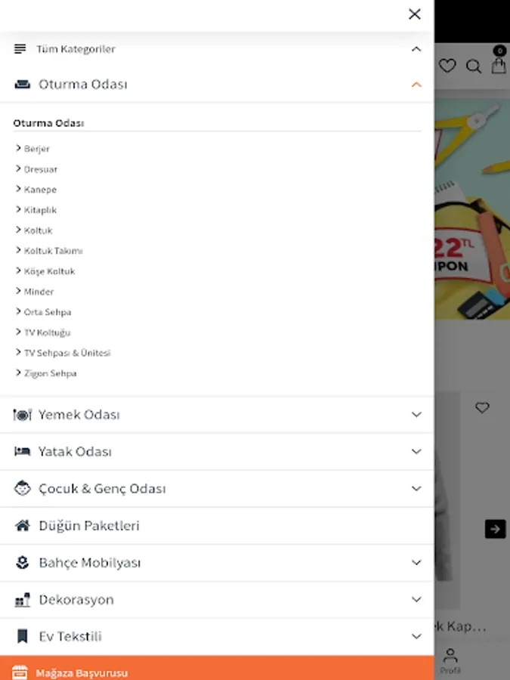The image size is (510, 680).
Task: Collapse the Tüm Kategoriler list
Action: pos(416,49)
